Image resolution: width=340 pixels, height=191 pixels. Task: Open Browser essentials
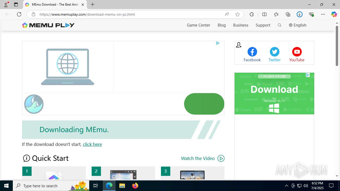pos(311,14)
